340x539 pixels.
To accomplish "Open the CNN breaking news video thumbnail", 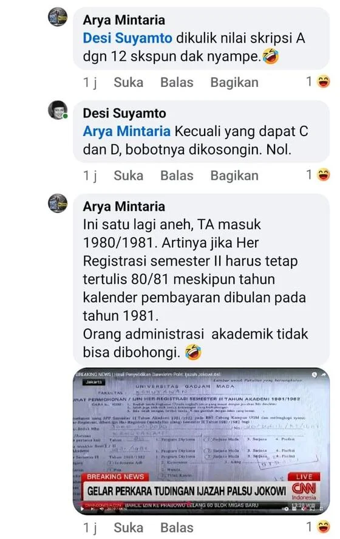I will pos(201,441).
